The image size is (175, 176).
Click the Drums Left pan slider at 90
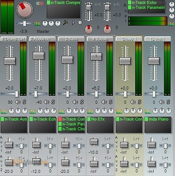17,94
